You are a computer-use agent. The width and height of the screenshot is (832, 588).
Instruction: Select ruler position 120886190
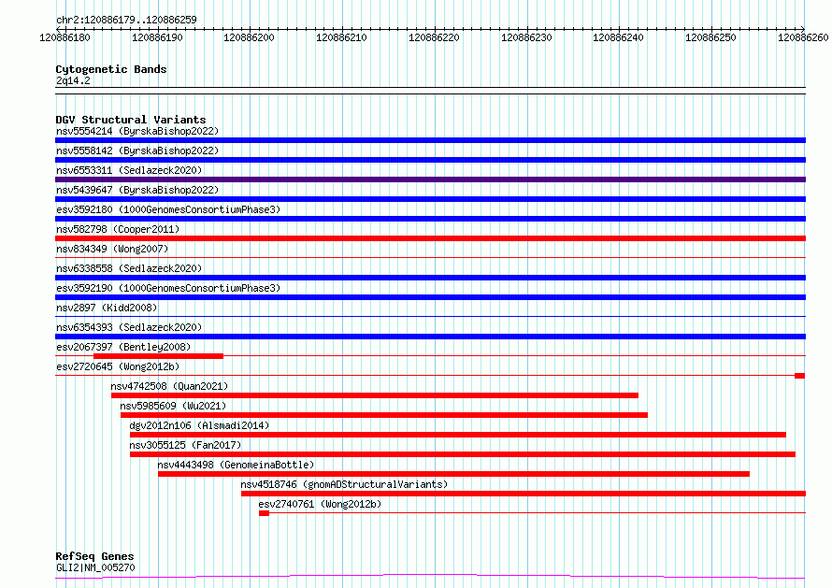point(157,37)
